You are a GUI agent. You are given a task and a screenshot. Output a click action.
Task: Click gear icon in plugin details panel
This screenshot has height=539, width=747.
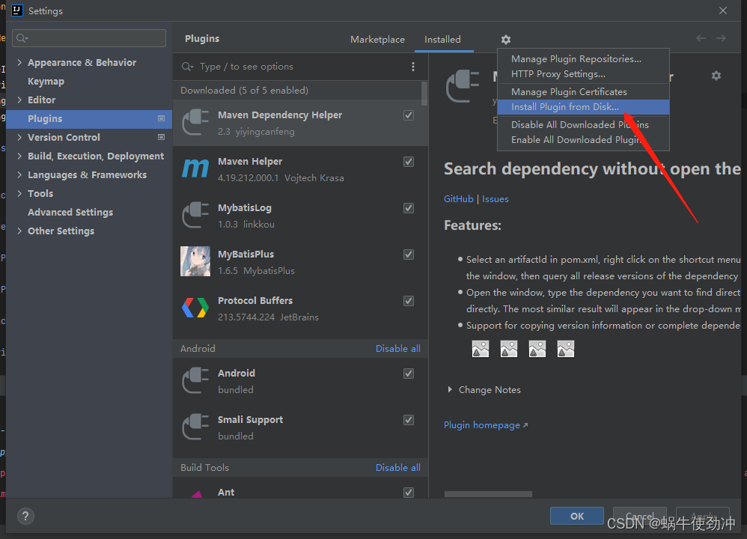pyautogui.click(x=716, y=76)
